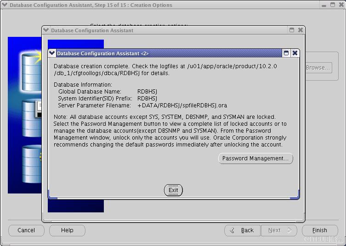Close the middle Database Configuration Assistant window
The image size is (346, 246).
(301, 30)
